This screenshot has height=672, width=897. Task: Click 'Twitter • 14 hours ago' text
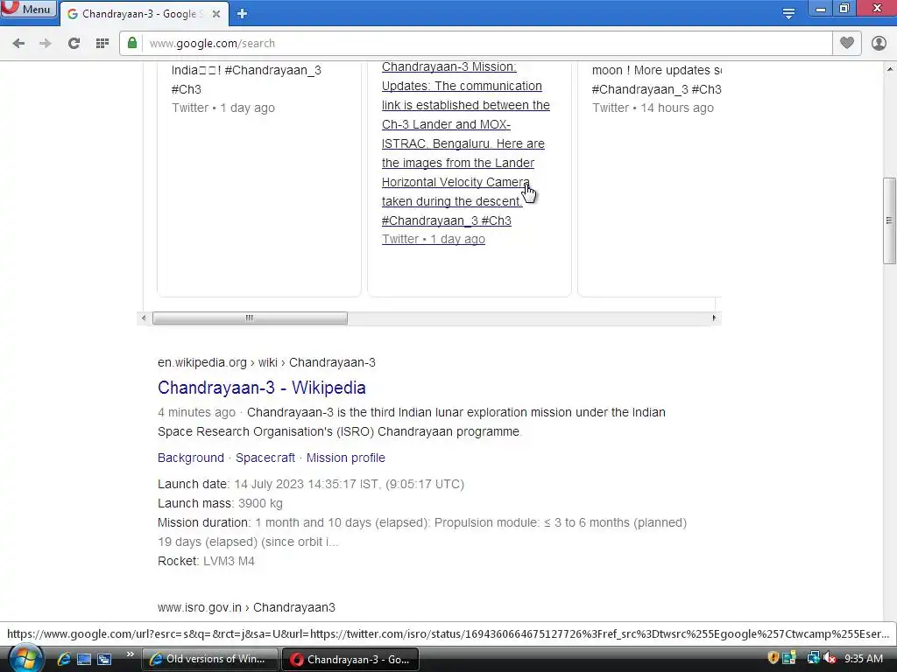pyautogui.click(x=653, y=108)
